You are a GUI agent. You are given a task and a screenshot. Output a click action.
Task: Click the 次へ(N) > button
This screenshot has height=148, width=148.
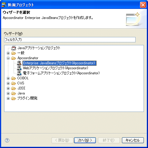tap(85, 140)
